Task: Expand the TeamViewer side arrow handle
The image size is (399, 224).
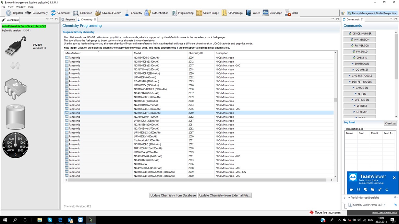Action: (x=345, y=197)
